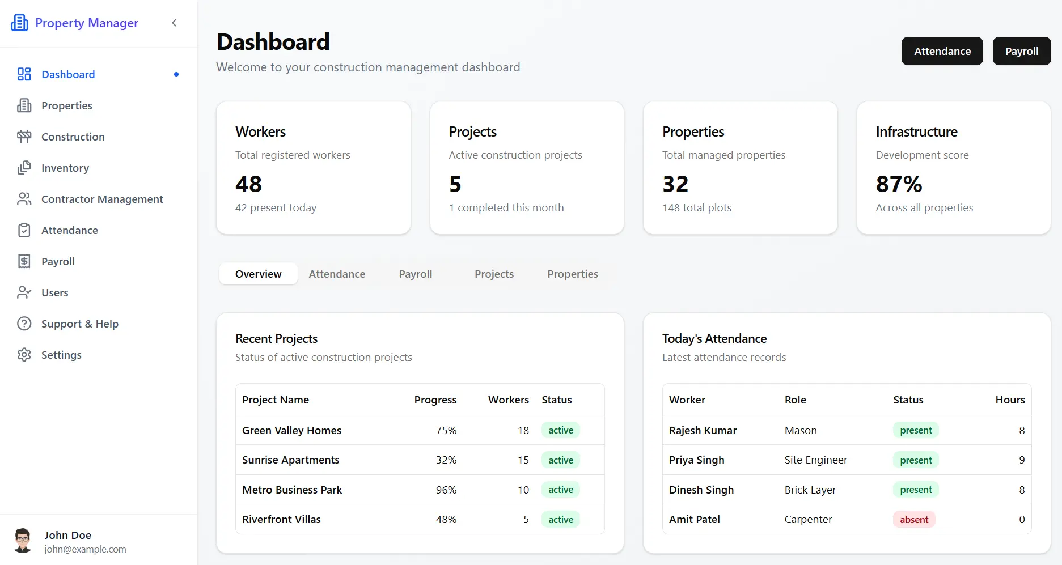Select the Payroll tab below the stats
The image size is (1062, 565).
tap(415, 274)
